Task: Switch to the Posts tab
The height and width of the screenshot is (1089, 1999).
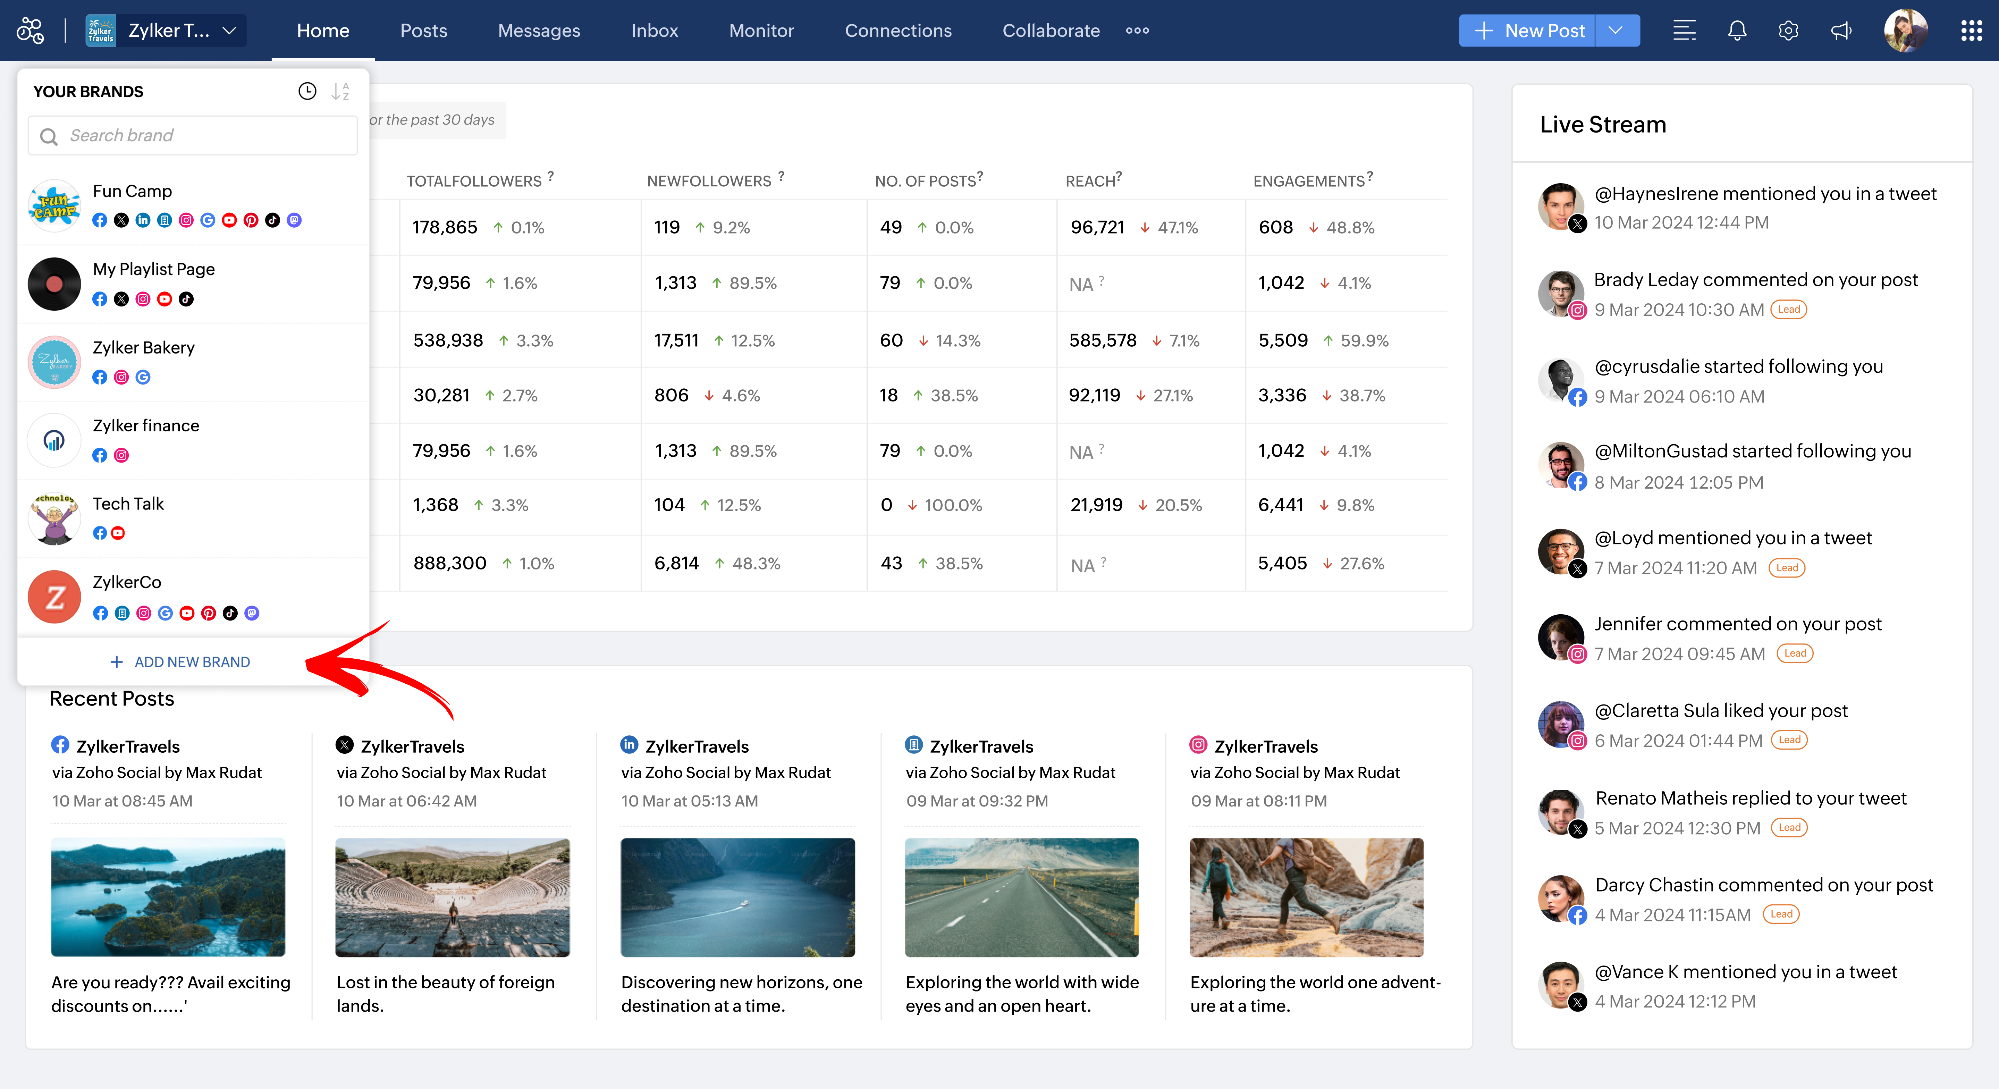Action: (424, 31)
